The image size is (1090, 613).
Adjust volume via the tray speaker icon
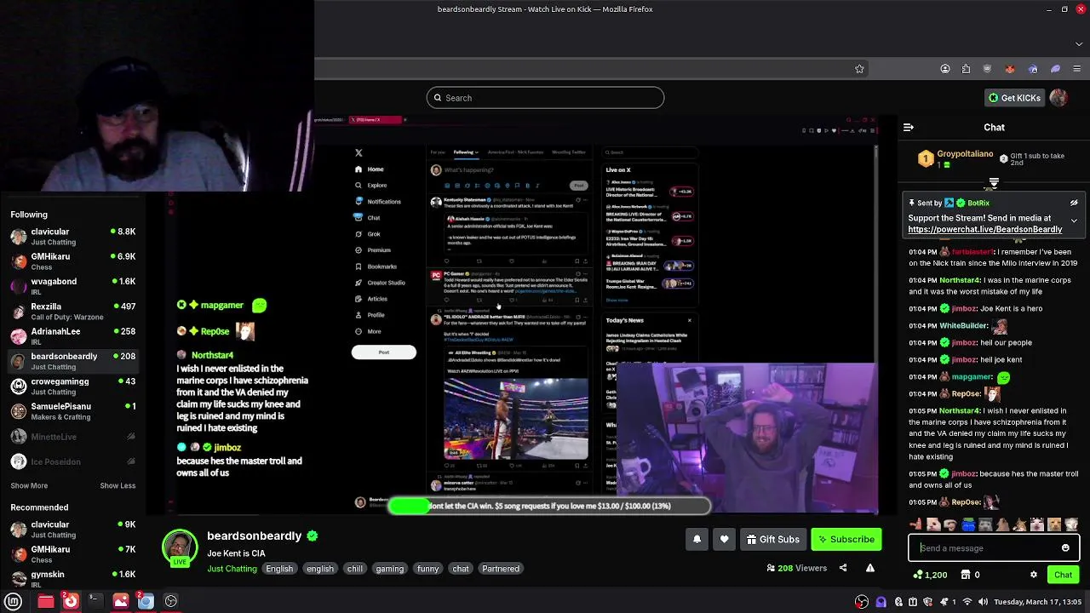coord(983,602)
